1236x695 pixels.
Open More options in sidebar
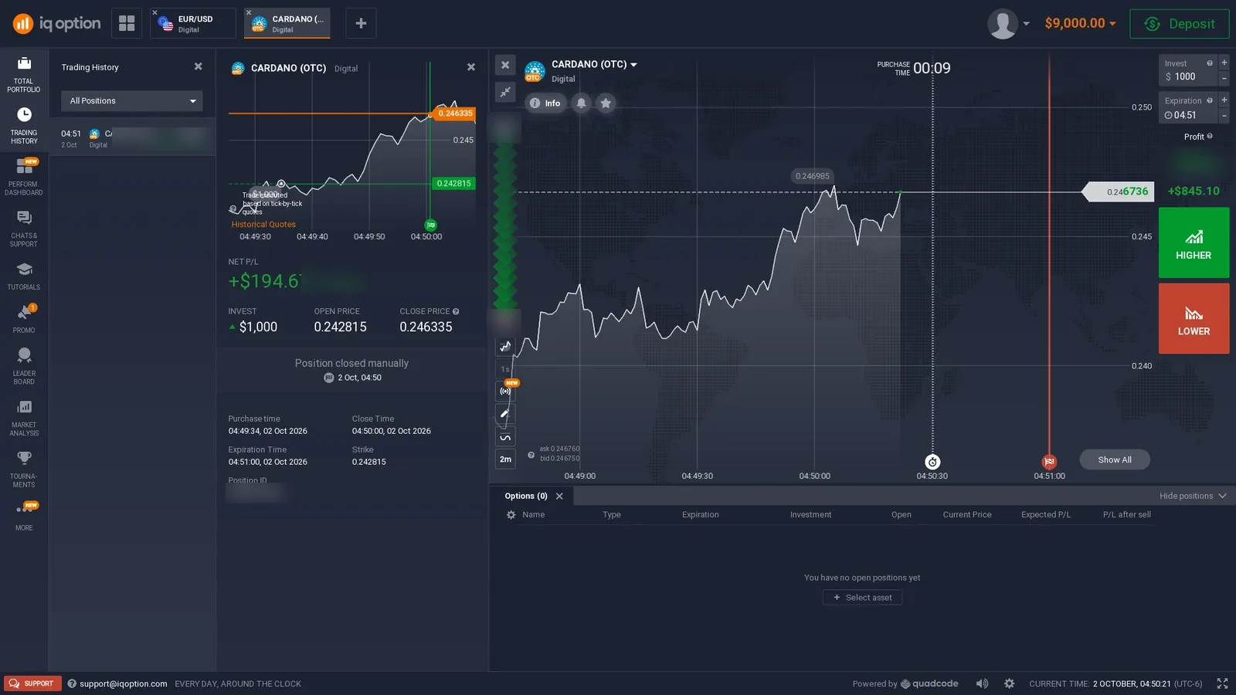coord(24,516)
